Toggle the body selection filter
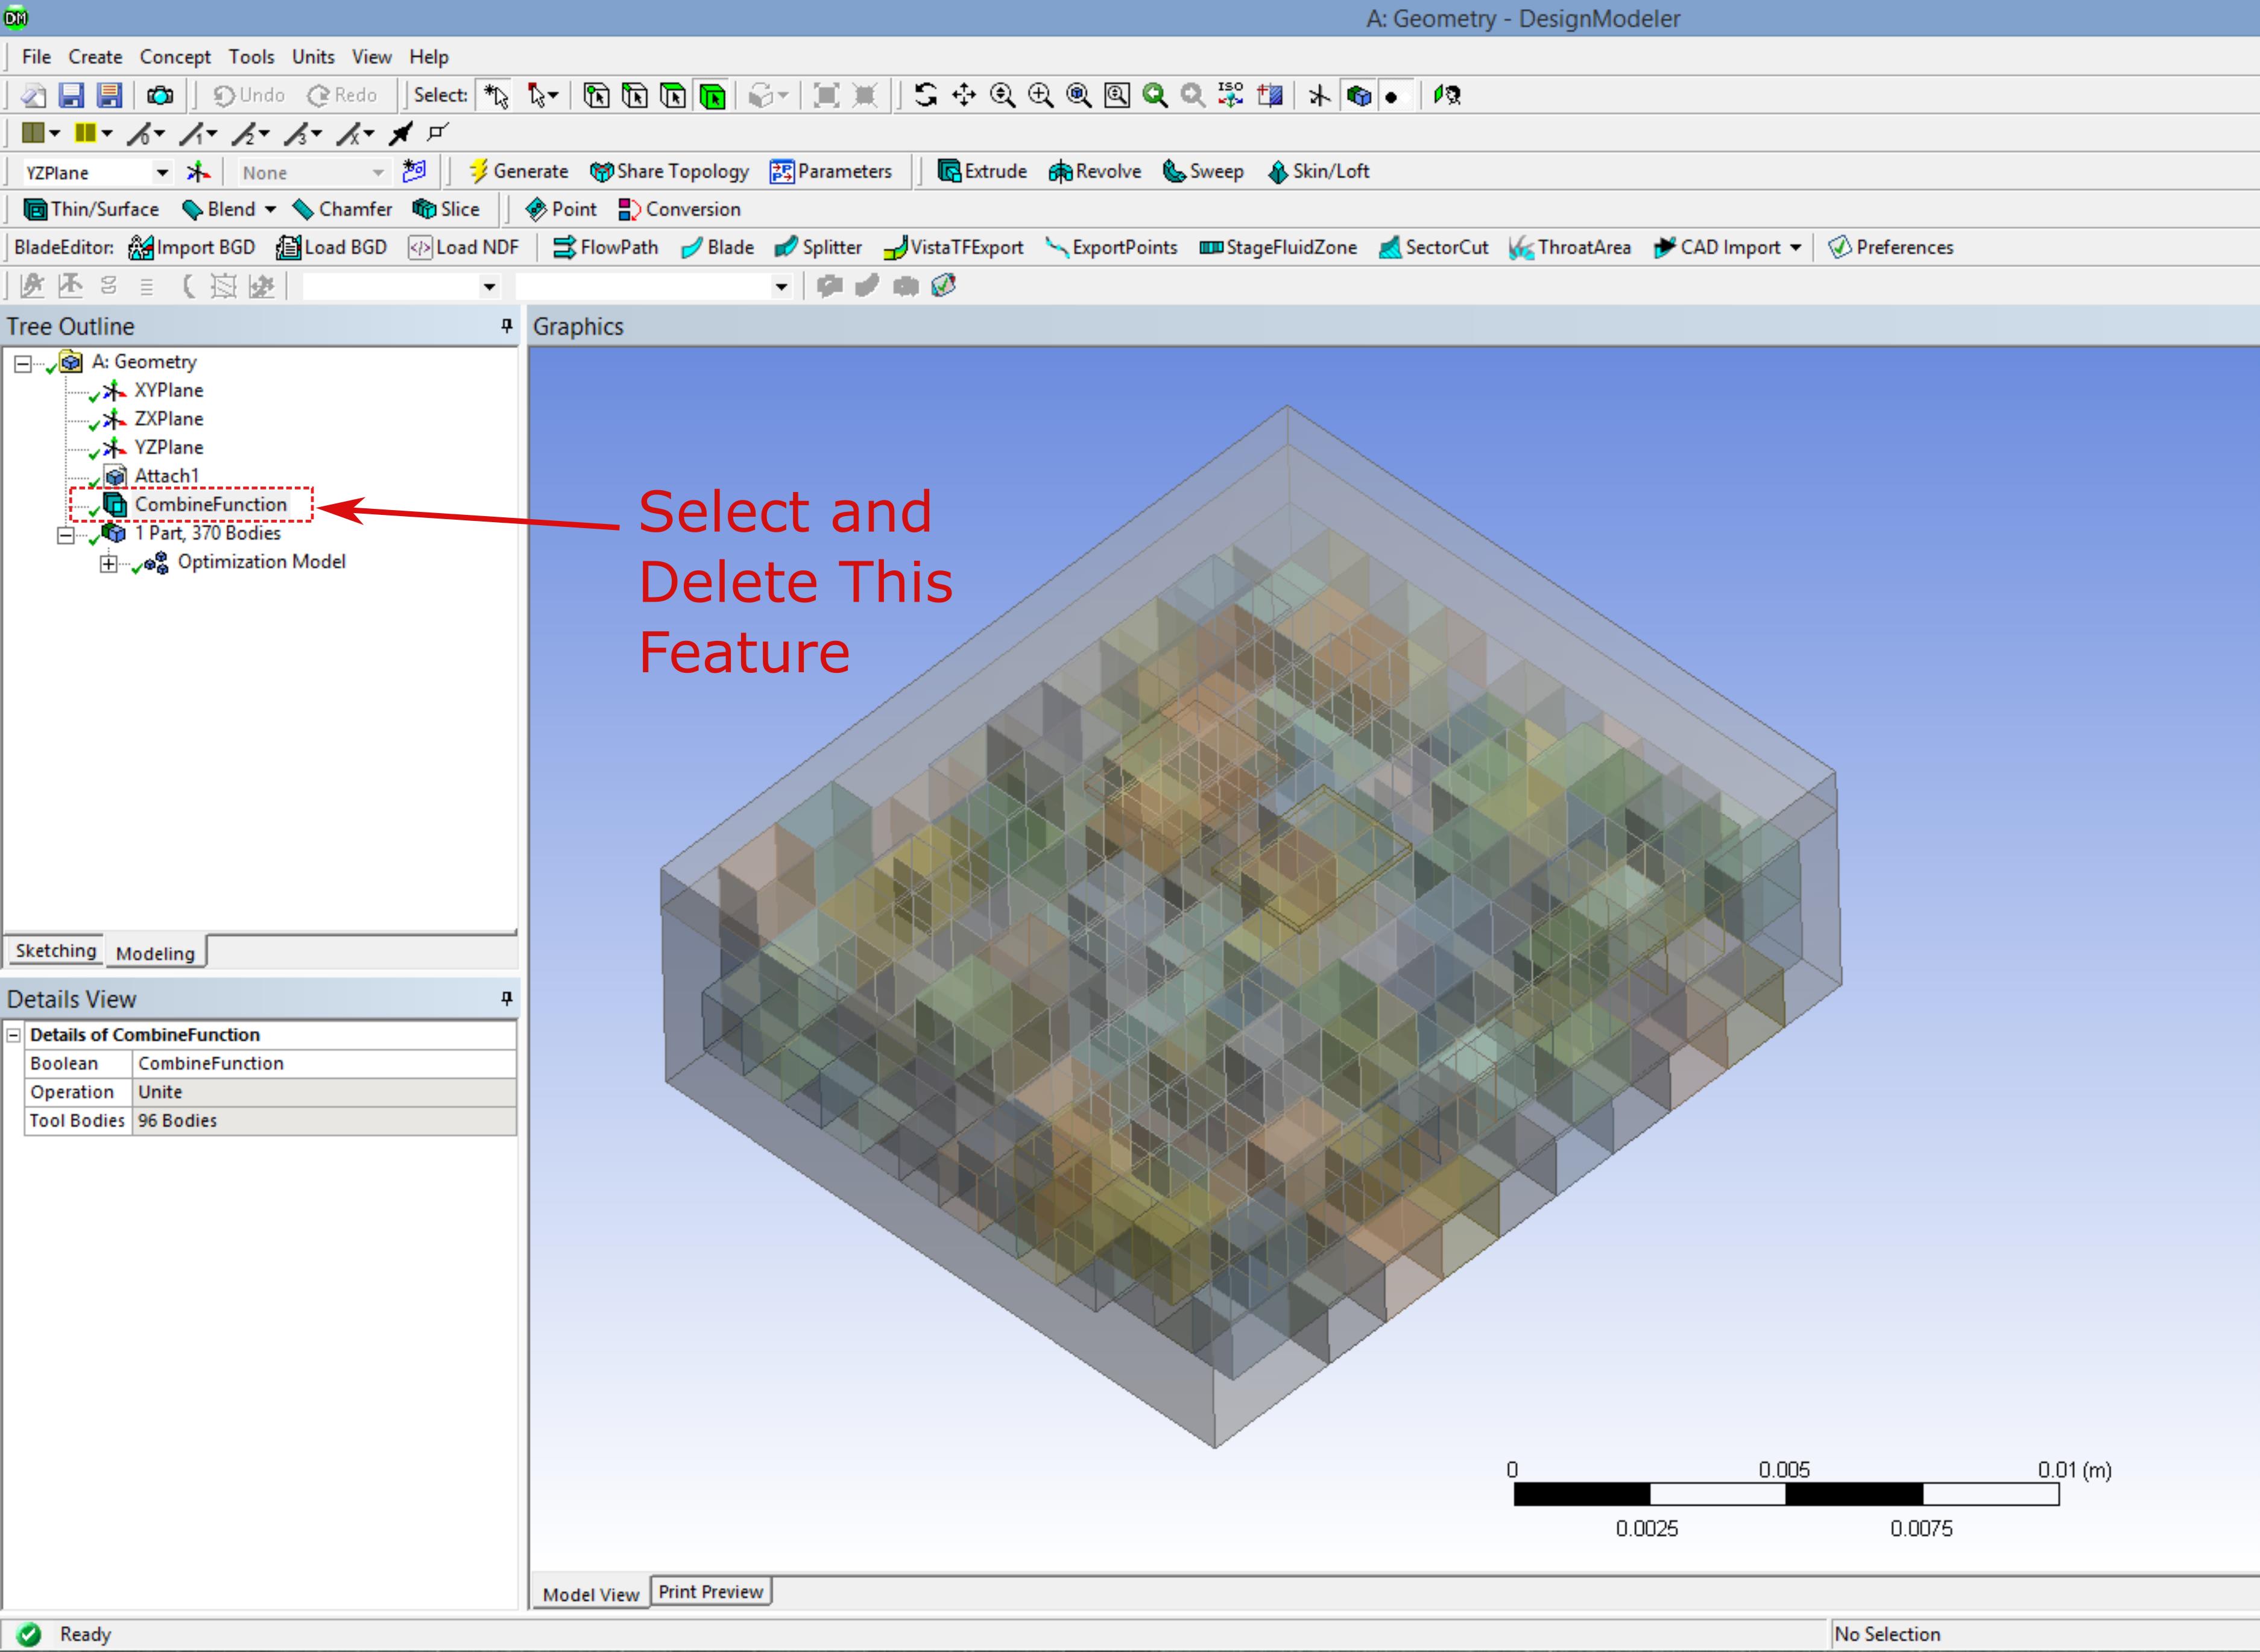This screenshot has width=2260, height=1652. pyautogui.click(x=713, y=95)
